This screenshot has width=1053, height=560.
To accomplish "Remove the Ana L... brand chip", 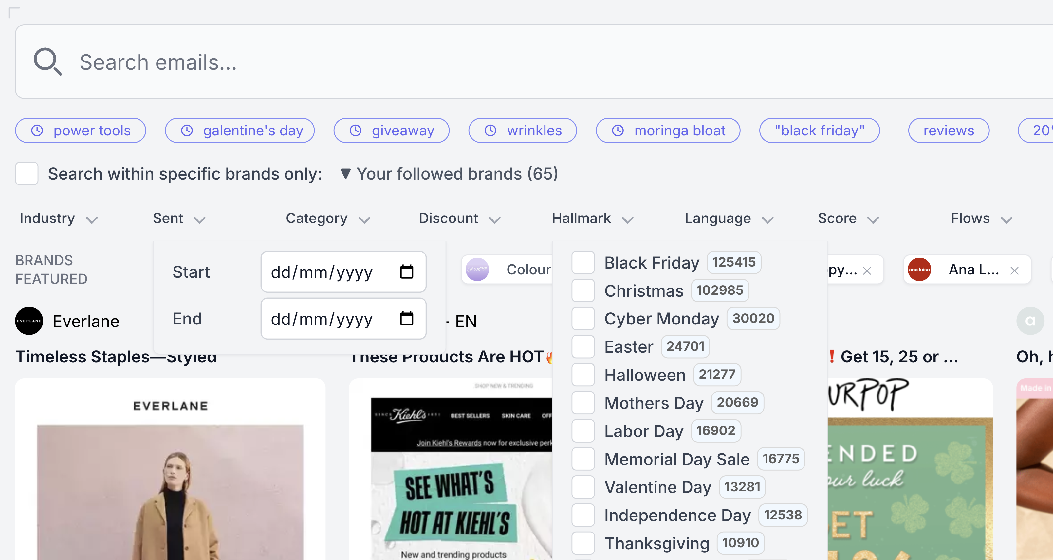I will [1014, 271].
